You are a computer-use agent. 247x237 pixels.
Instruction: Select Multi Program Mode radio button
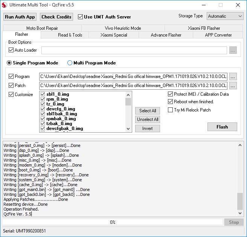click(70, 63)
